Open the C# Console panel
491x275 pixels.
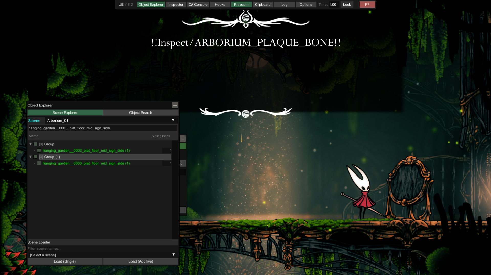198,5
